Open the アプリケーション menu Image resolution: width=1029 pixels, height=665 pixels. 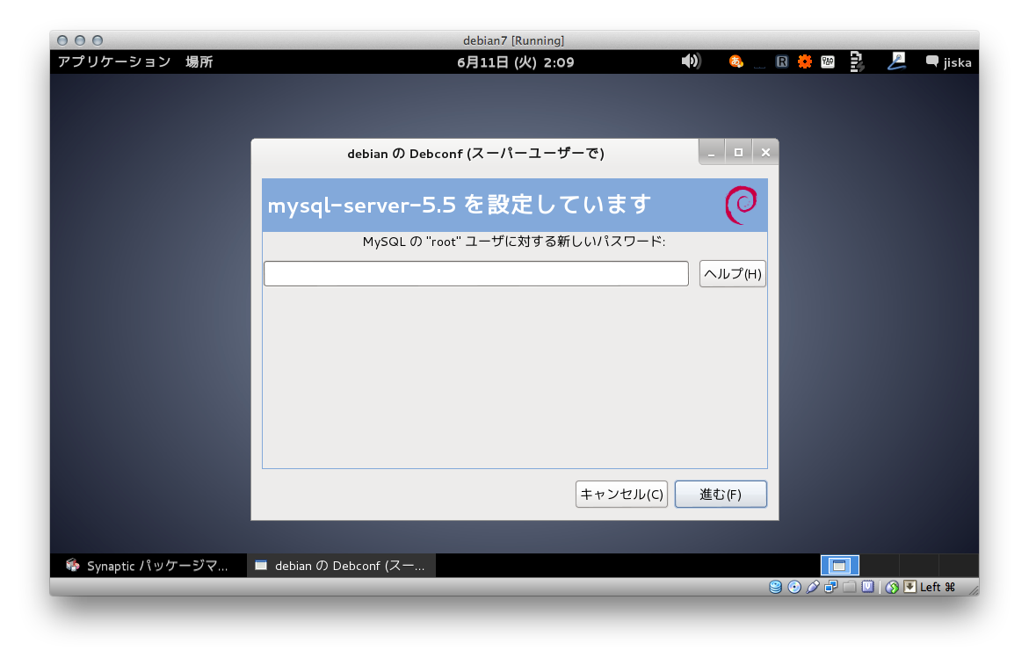114,61
